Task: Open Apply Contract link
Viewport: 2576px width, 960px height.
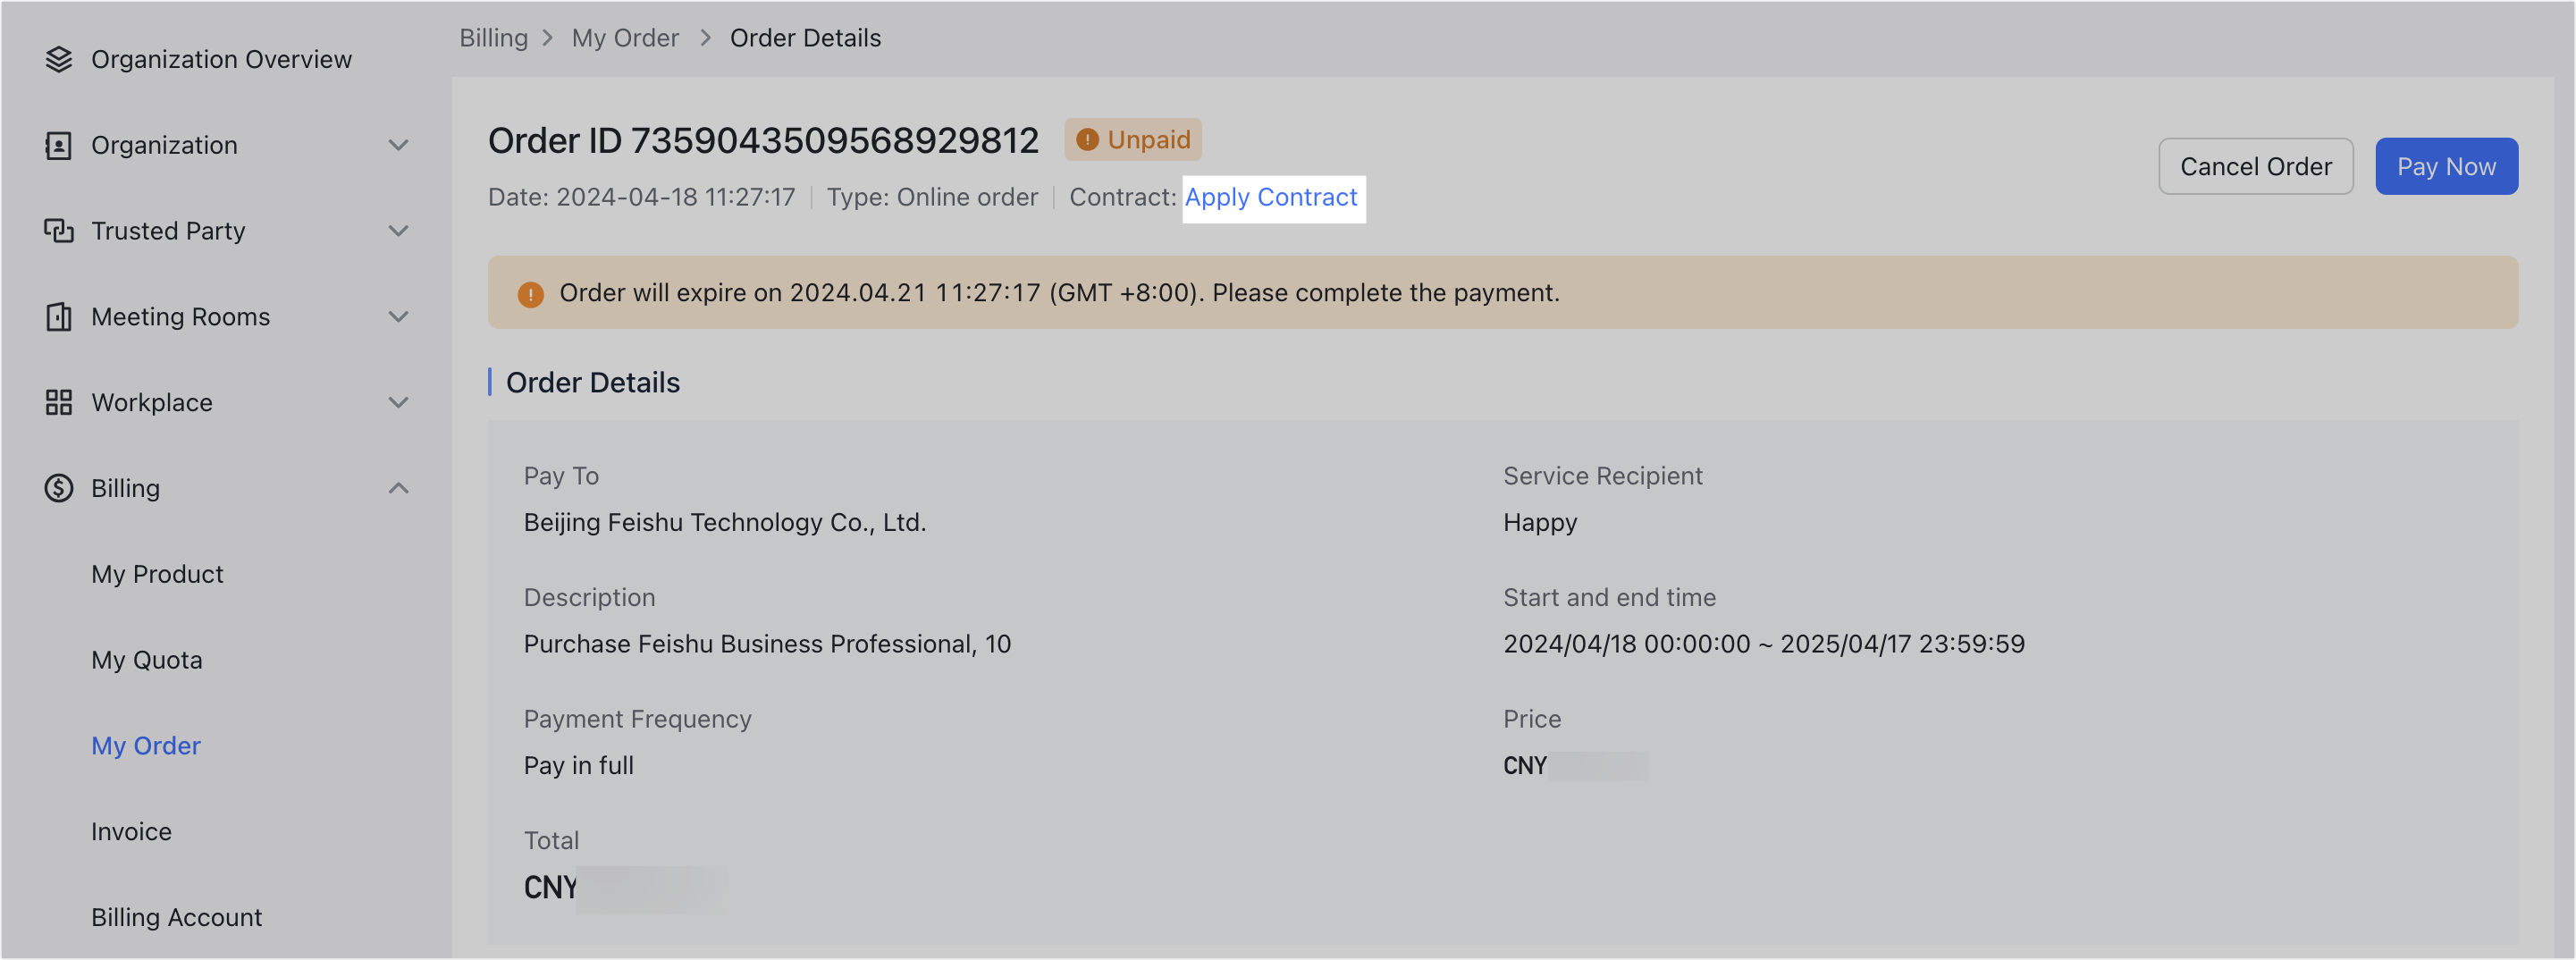Action: point(1273,198)
